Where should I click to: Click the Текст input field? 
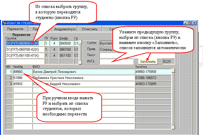(x=137, y=56)
